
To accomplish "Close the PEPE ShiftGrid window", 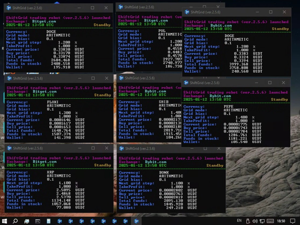I will tap(283, 83).
